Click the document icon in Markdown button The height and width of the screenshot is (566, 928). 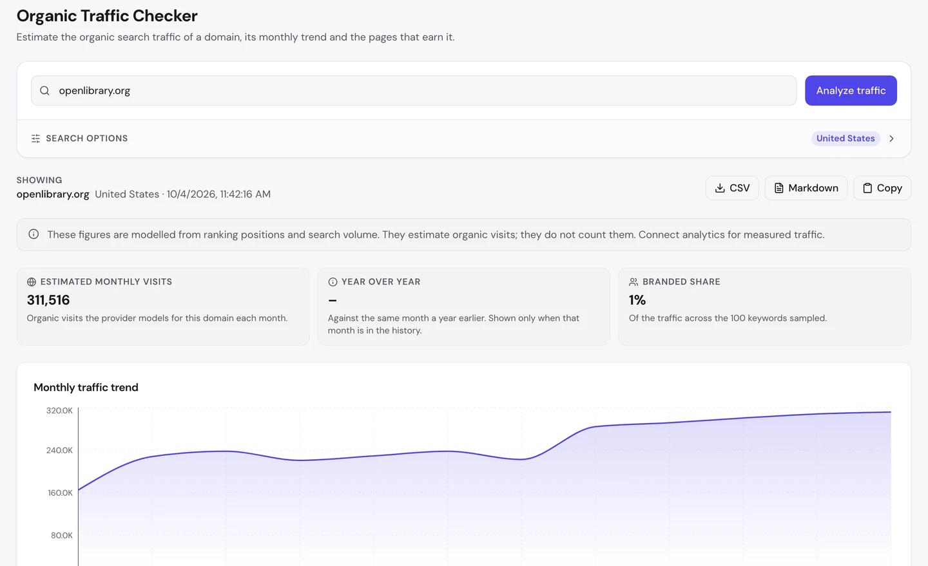click(x=778, y=188)
